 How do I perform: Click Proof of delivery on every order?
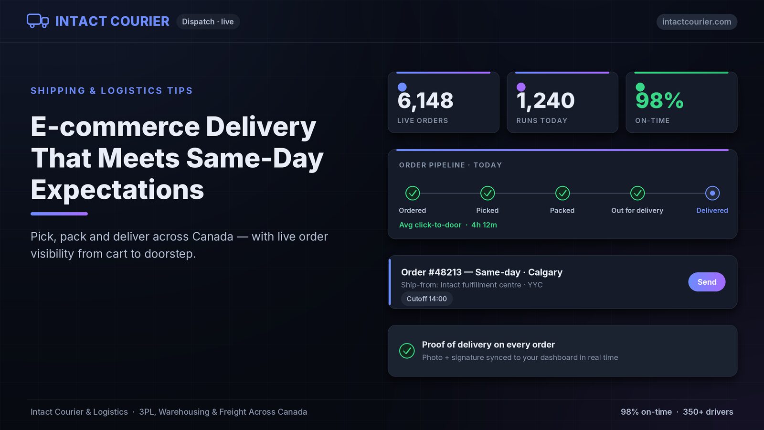[x=488, y=344]
